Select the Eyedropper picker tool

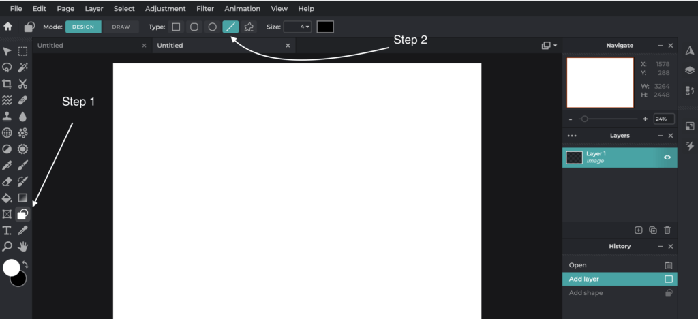22,230
